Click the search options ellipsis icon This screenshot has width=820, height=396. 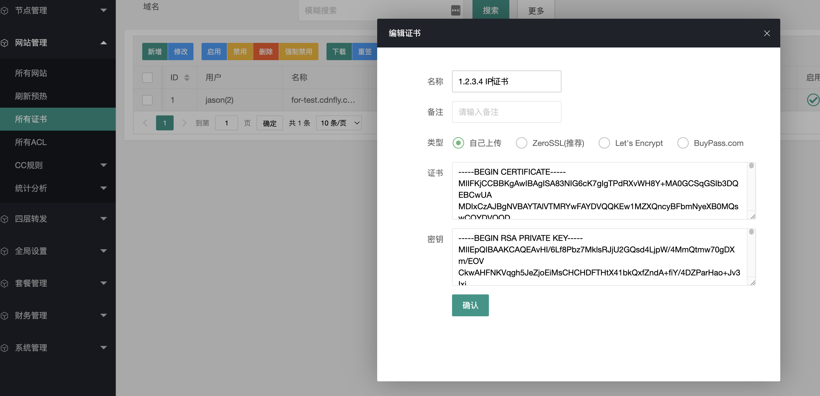click(x=455, y=10)
